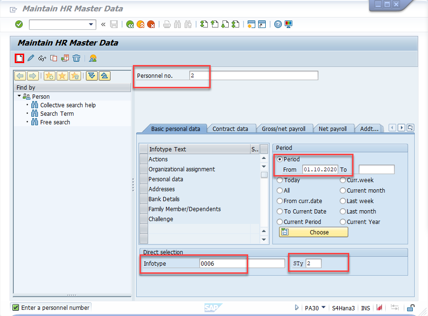This screenshot has width=428, height=316.
Task: Go to last page icon
Action: coord(235,24)
